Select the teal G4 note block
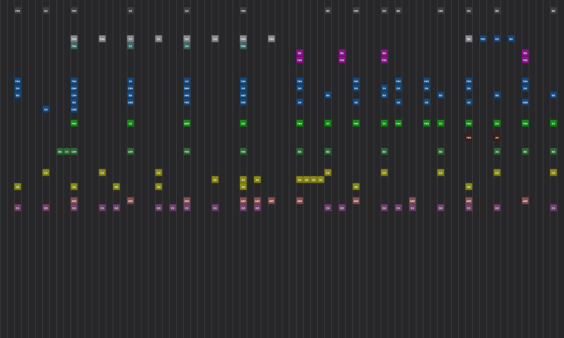The height and width of the screenshot is (338, 564). click(187, 46)
